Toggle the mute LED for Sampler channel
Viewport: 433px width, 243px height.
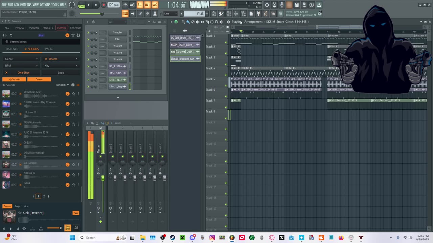88,33
